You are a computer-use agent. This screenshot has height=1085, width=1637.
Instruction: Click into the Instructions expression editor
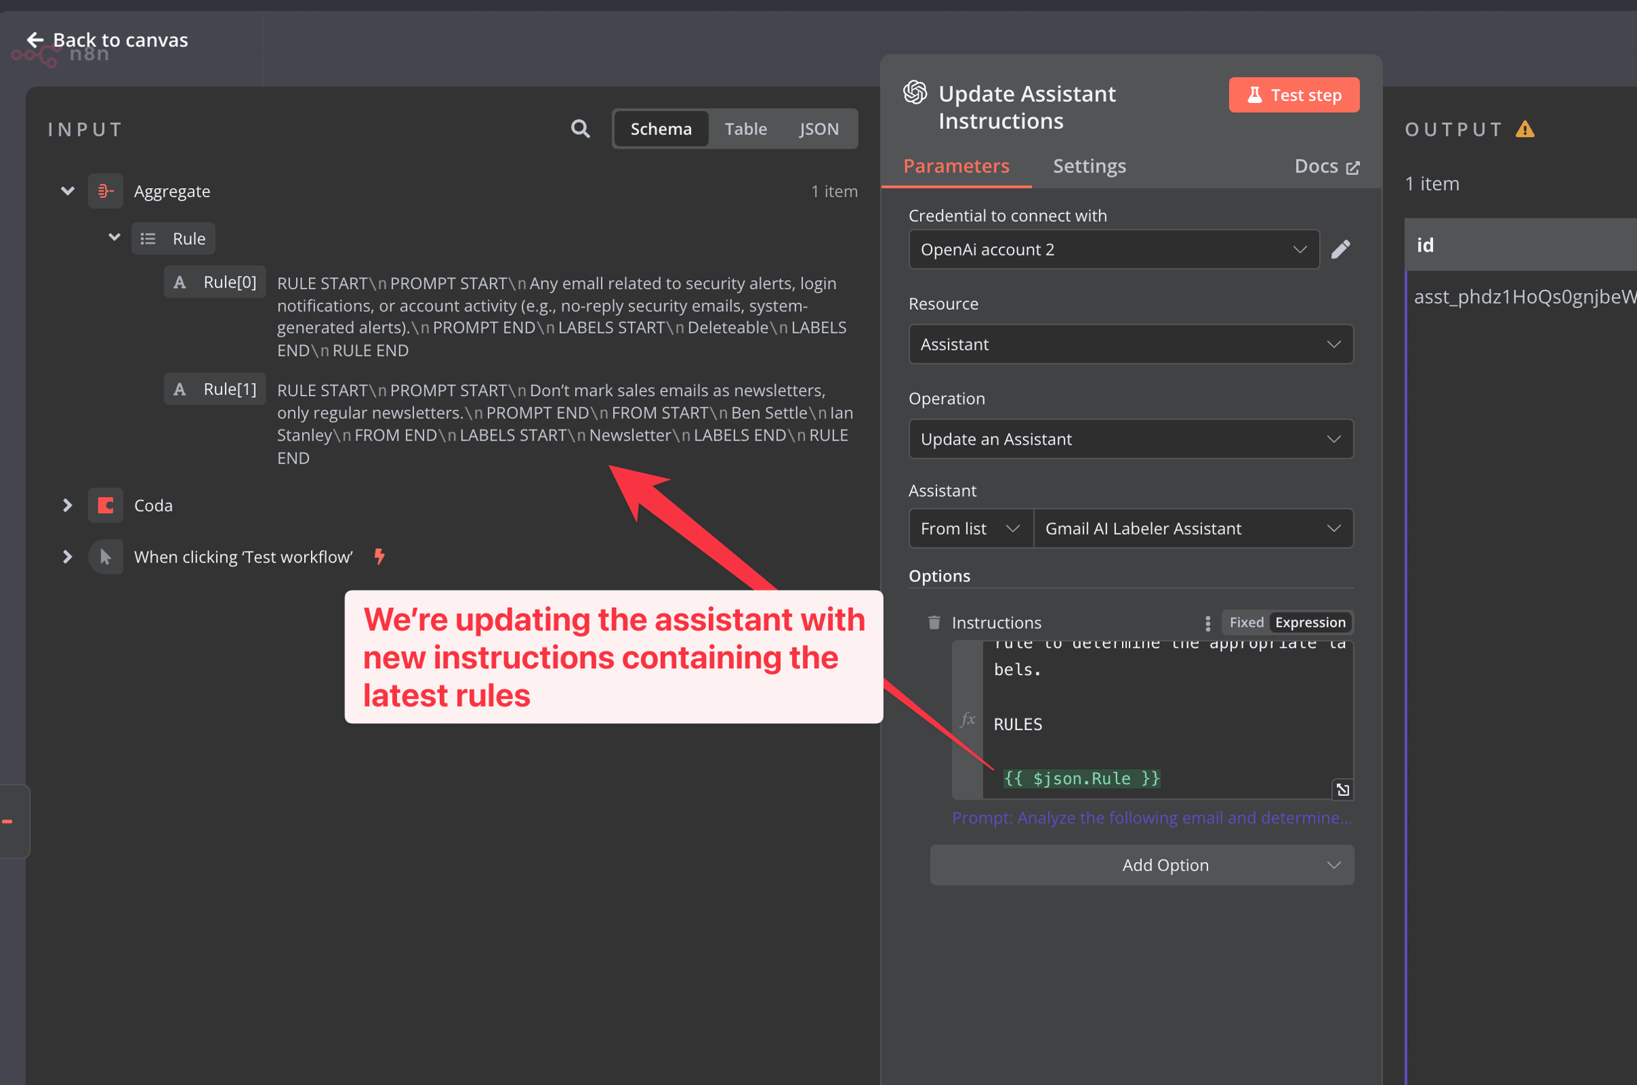[1167, 719]
